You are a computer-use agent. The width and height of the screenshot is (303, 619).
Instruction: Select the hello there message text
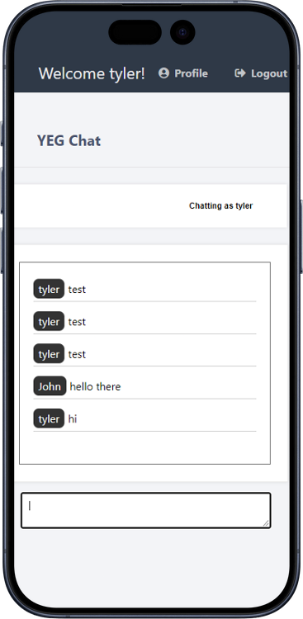click(x=95, y=386)
